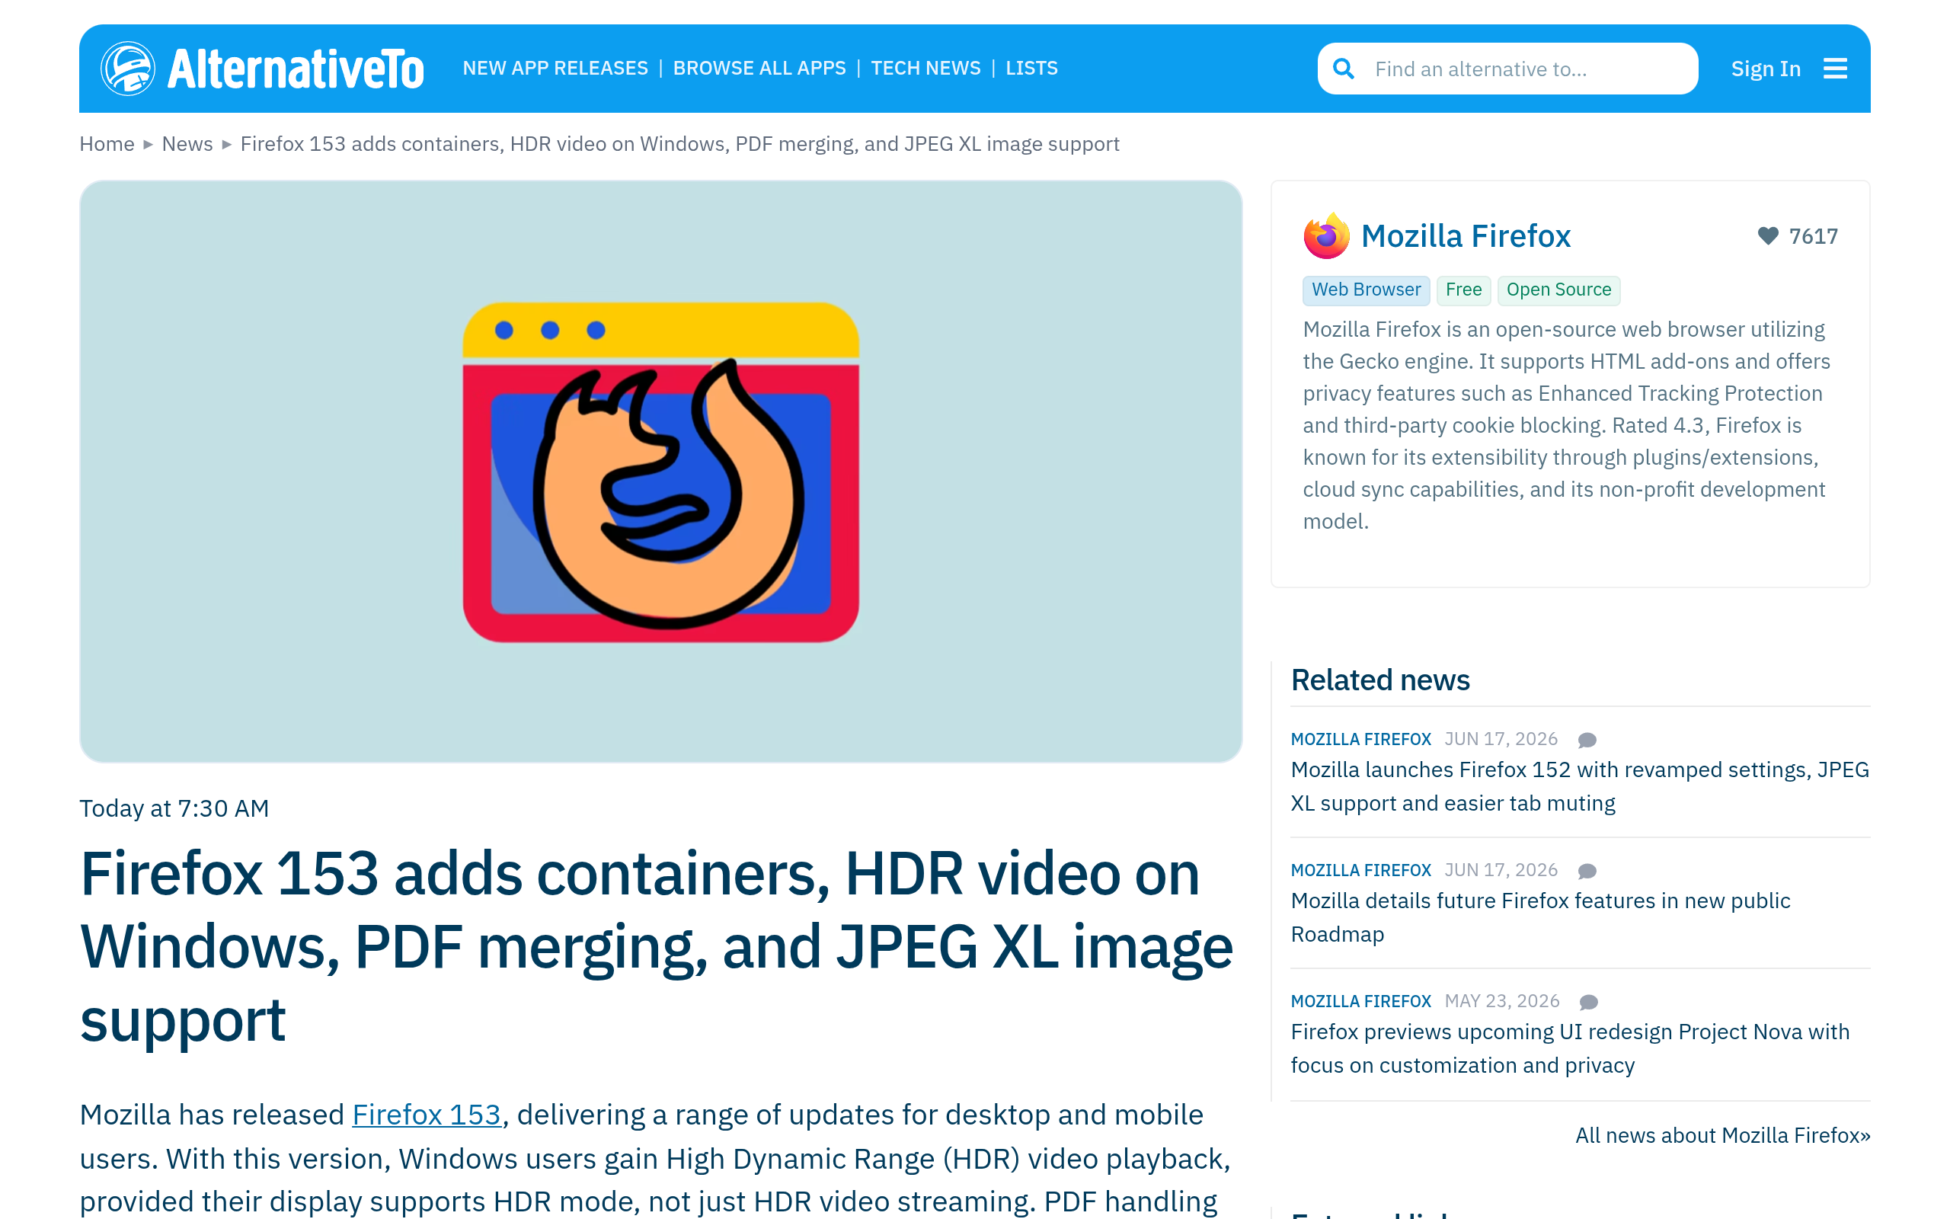Open Browse All Apps menu
This screenshot has height=1219, width=1950.
[759, 69]
